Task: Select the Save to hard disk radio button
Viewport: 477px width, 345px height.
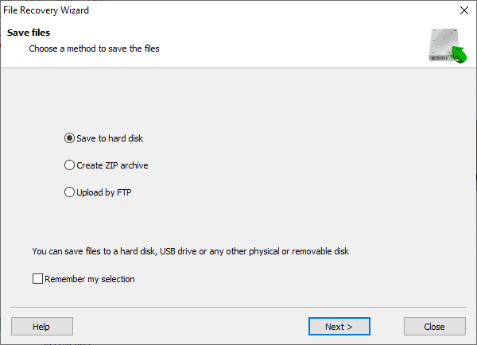Action: click(x=69, y=138)
